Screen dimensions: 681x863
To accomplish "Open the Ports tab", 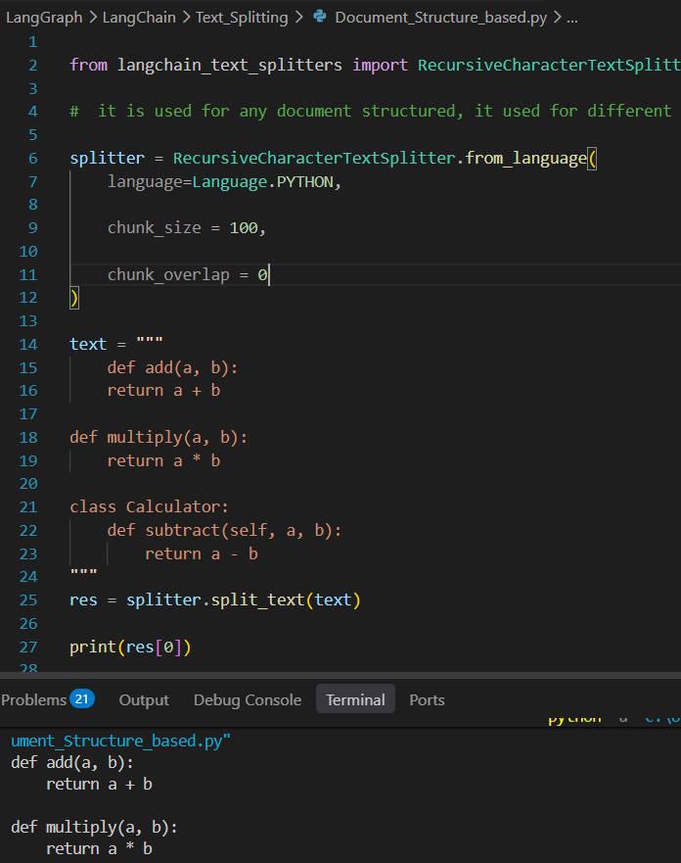I will tap(427, 699).
